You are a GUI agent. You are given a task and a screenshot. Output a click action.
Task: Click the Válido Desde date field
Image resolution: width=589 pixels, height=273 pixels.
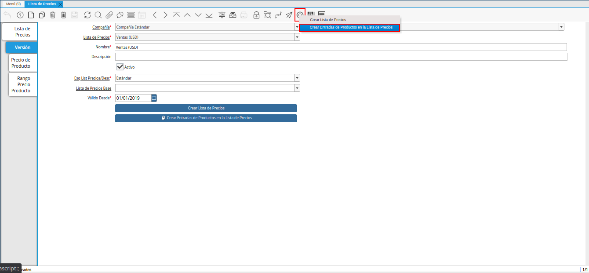(x=133, y=98)
